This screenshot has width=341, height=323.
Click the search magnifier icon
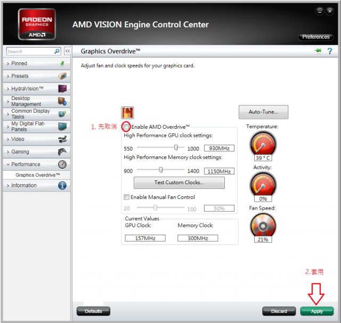(57, 51)
